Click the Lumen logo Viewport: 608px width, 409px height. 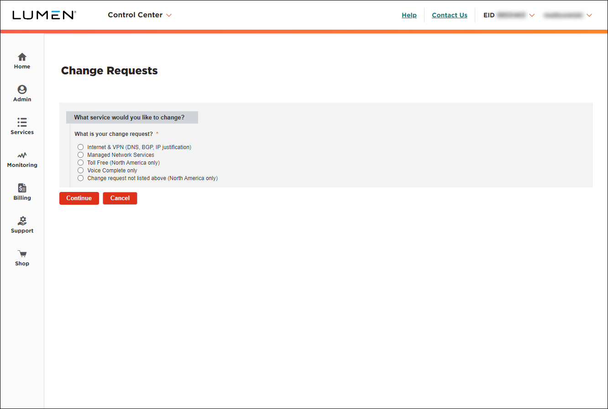click(x=44, y=15)
